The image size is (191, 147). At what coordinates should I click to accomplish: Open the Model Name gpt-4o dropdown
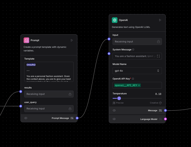[x=137, y=71]
